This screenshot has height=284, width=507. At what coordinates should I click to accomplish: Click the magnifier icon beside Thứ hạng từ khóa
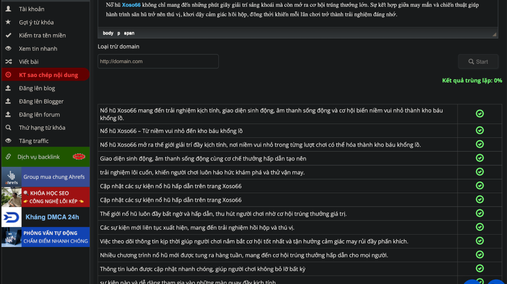tap(8, 127)
